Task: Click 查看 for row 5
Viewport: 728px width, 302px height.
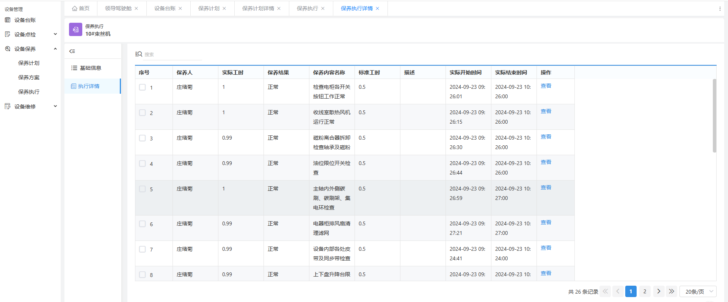Action: (x=546, y=187)
